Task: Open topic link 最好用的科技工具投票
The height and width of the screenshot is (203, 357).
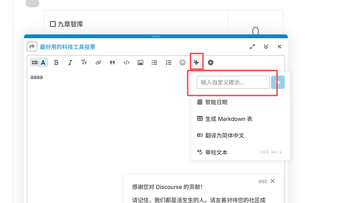Action: click(68, 47)
